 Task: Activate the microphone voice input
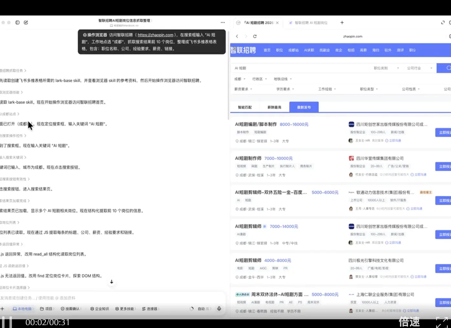pos(219,309)
